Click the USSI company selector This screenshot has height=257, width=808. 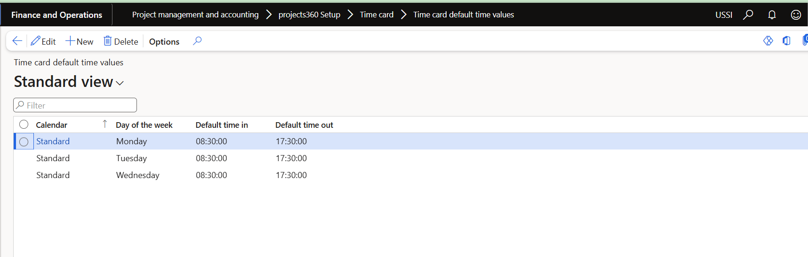pos(723,15)
